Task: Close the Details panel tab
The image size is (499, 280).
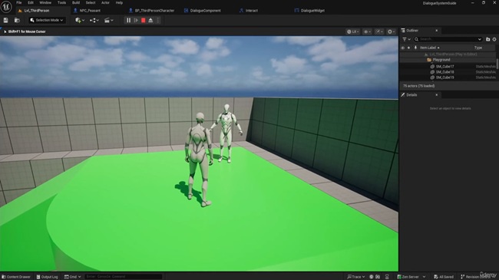Action: click(436, 95)
